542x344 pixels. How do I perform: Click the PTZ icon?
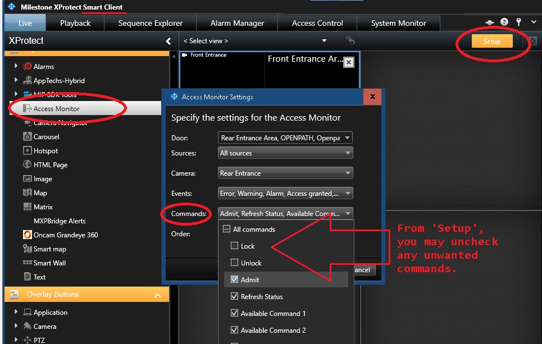[x=27, y=340]
